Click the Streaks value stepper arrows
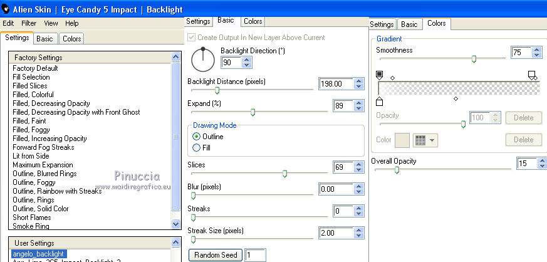Viewport: 547px width, 262px height. click(x=358, y=211)
